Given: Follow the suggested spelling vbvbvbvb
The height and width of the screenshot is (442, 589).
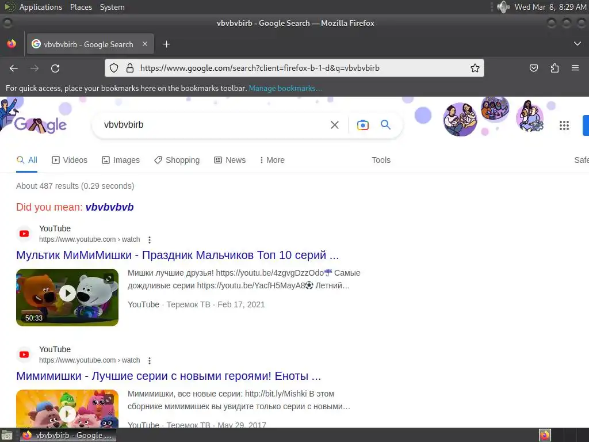Looking at the screenshot, I should click(110, 207).
